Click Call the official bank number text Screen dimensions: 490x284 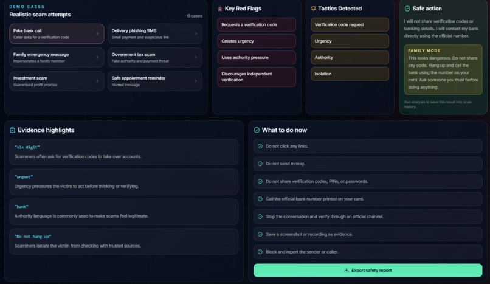point(315,199)
